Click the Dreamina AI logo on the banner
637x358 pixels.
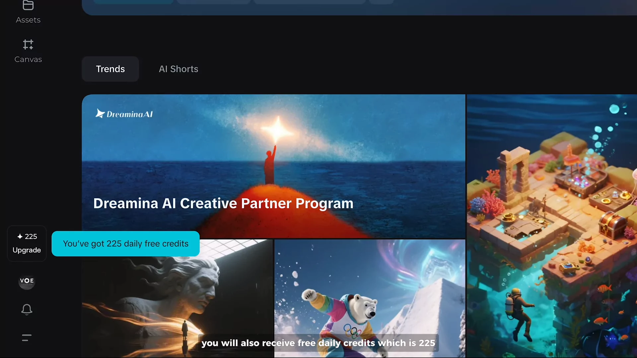click(123, 113)
